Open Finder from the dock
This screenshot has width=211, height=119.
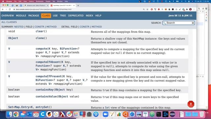[10, 114]
